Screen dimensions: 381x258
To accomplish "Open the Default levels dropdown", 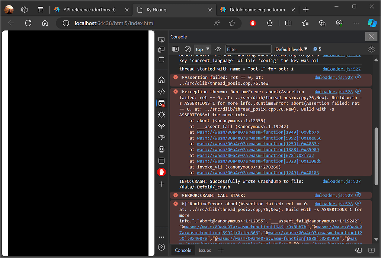I will pyautogui.click(x=291, y=49).
